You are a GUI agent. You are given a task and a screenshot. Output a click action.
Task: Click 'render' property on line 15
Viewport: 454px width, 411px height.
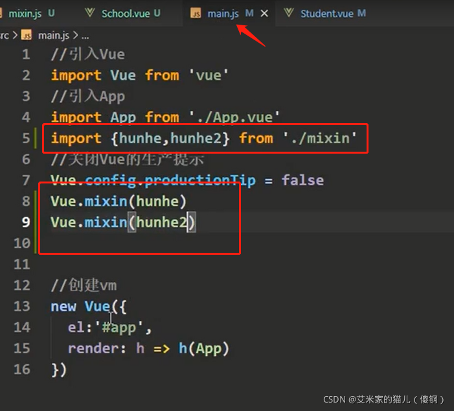[x=93, y=348]
